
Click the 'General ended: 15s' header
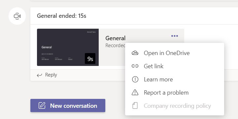pyautogui.click(x=61, y=16)
